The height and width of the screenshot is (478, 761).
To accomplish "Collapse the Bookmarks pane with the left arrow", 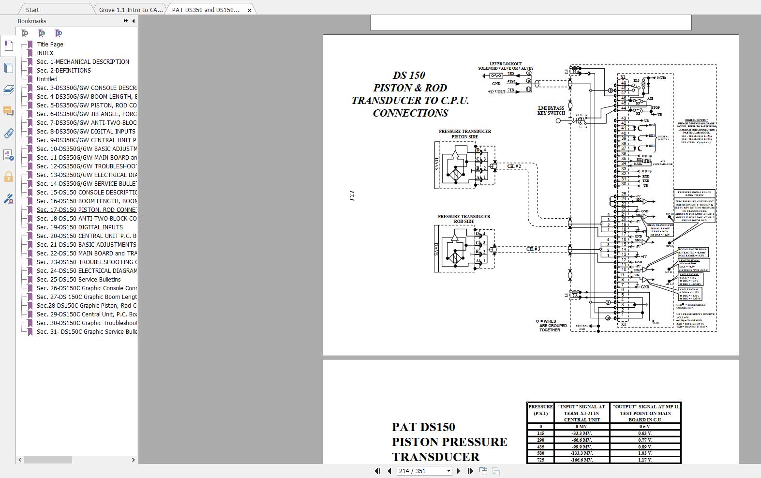I will 133,21.
